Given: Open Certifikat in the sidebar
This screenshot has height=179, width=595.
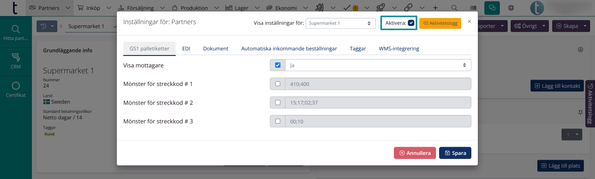Looking at the screenshot, I should coord(15,90).
